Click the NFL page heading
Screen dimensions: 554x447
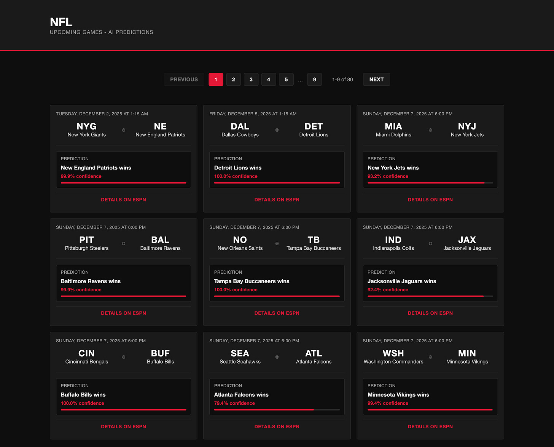point(61,22)
